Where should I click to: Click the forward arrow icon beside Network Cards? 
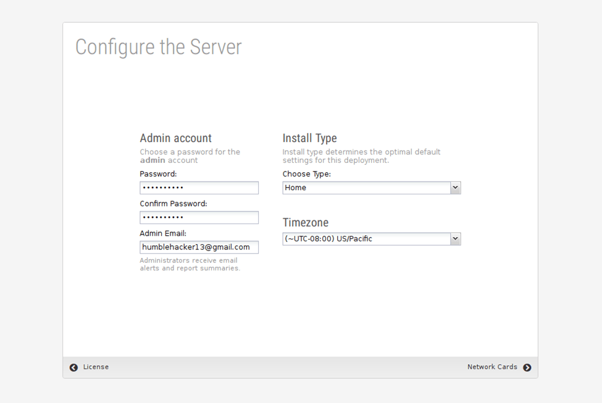click(527, 367)
